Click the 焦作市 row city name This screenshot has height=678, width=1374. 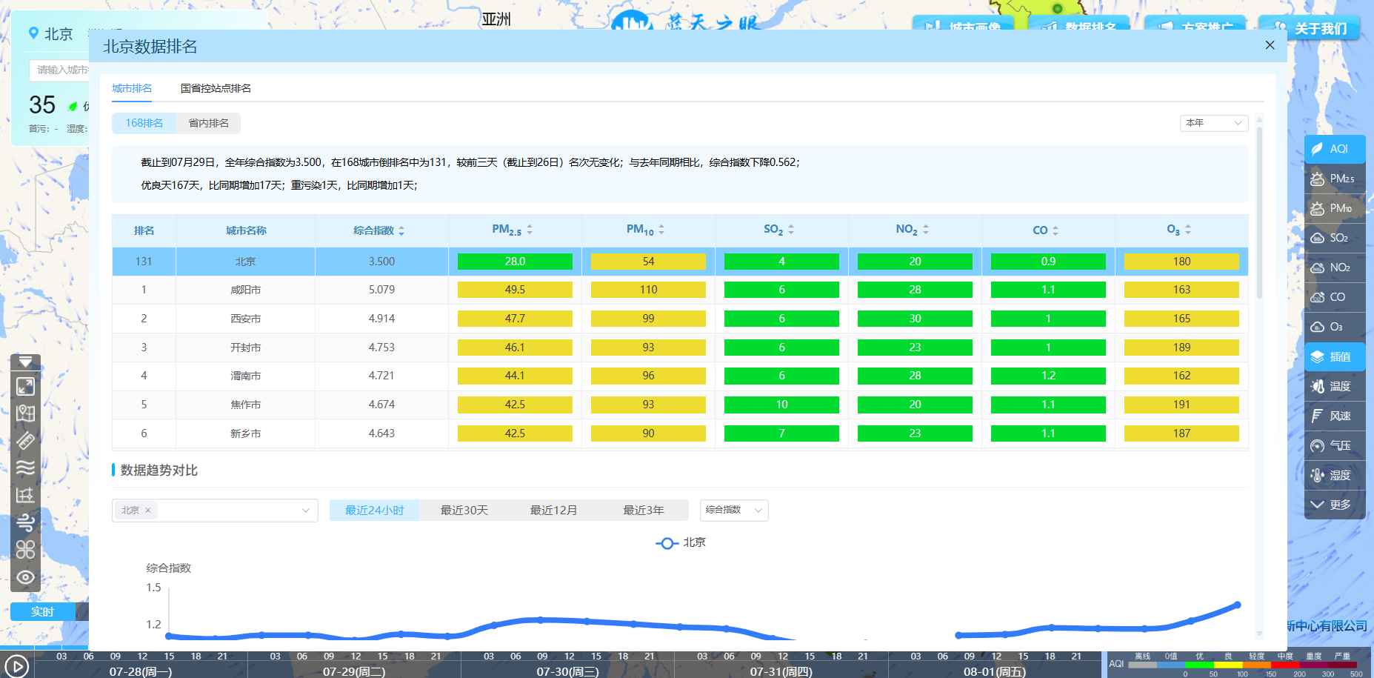(x=245, y=405)
